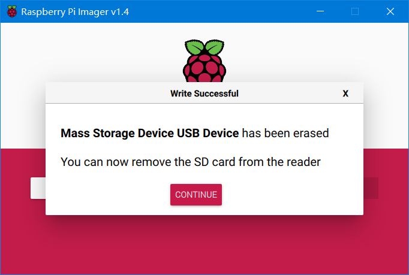Click empty blue title bar area
409x275 pixels.
[x=222, y=11]
